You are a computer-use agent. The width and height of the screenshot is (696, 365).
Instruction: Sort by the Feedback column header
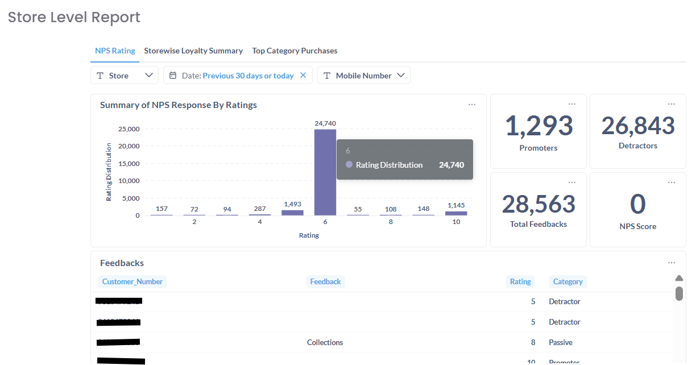pyautogui.click(x=325, y=281)
